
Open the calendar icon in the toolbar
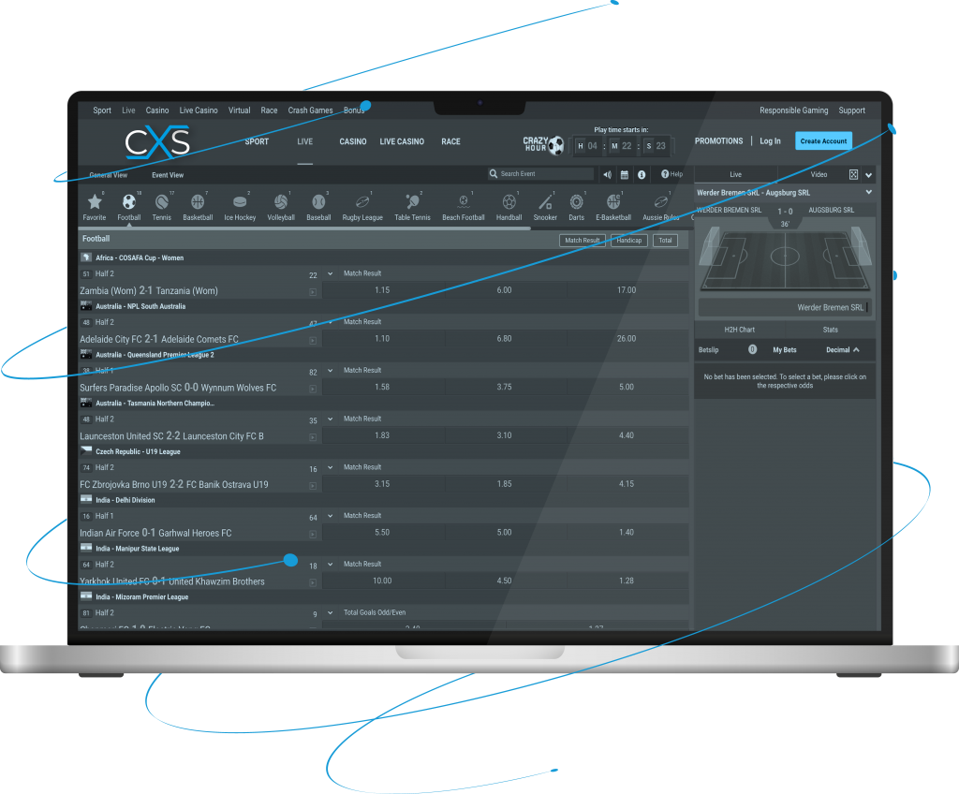[625, 174]
